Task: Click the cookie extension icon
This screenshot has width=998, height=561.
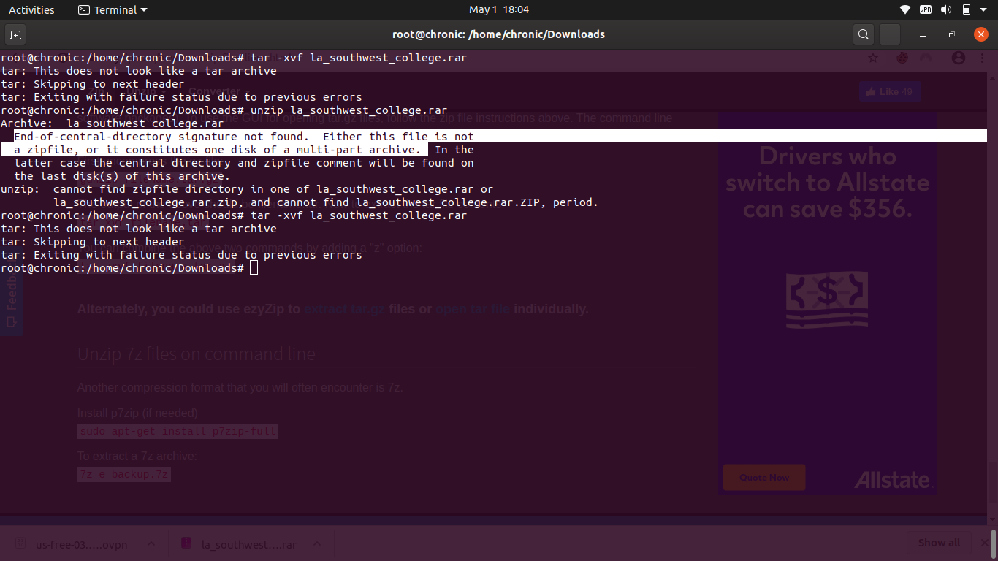Action: (x=902, y=58)
